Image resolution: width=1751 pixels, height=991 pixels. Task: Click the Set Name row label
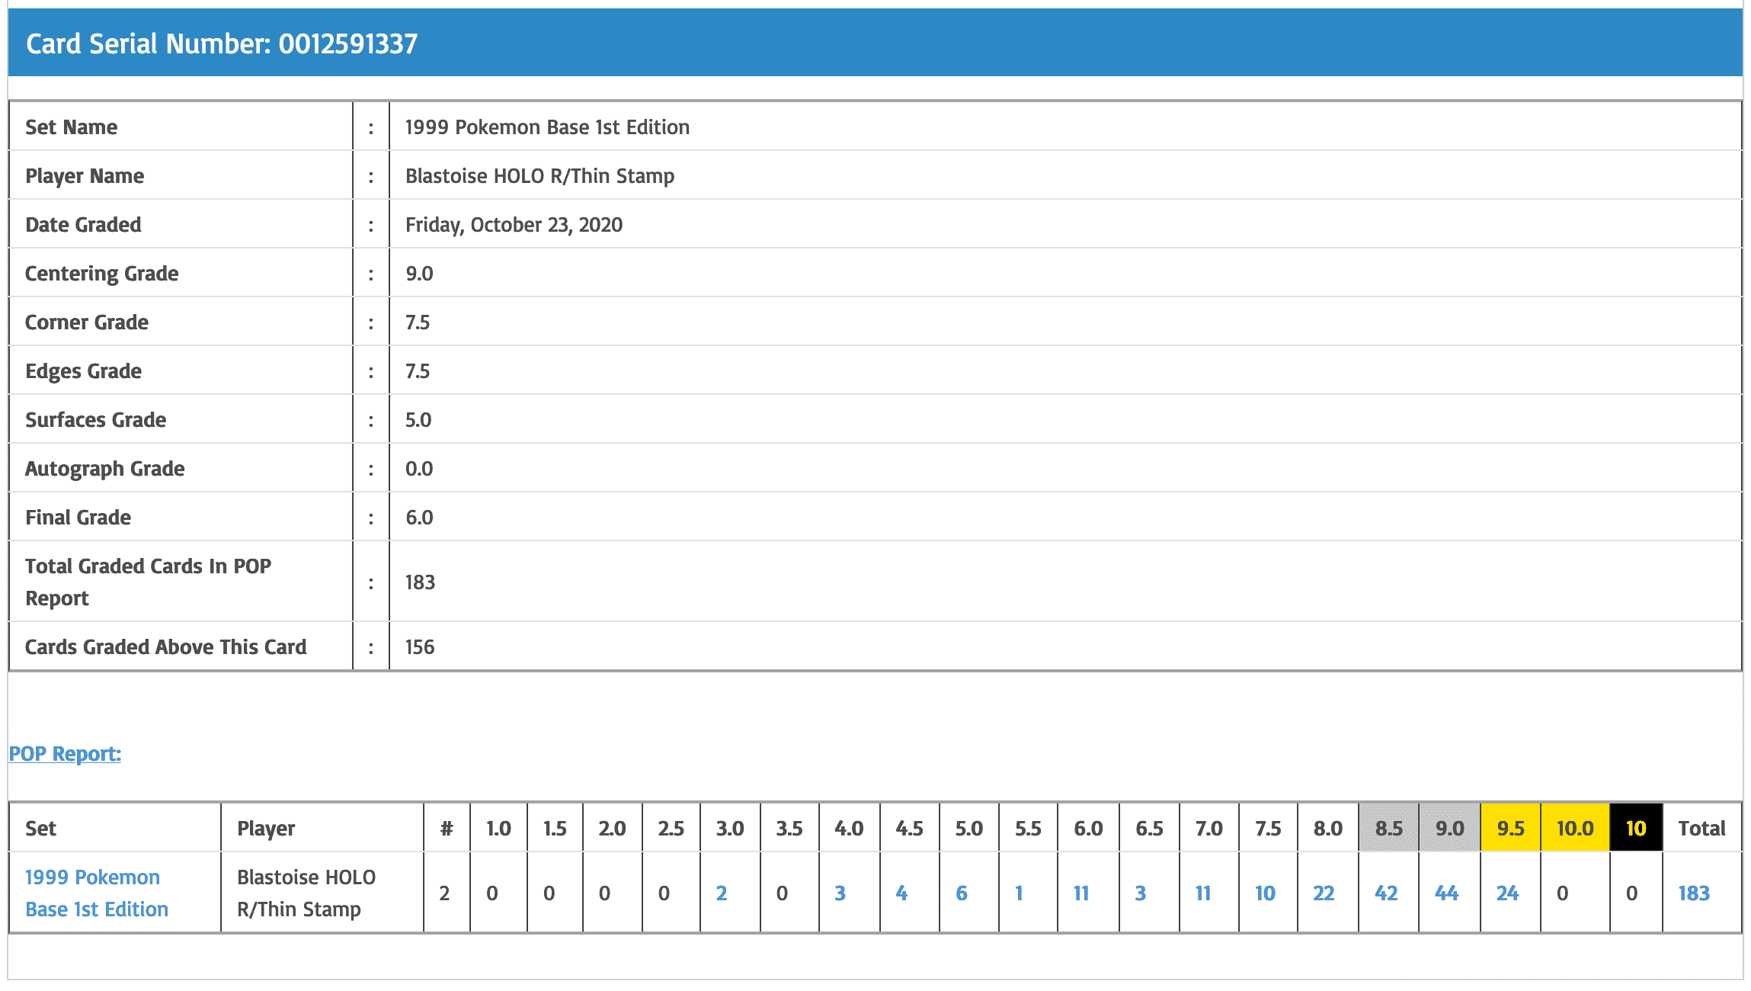click(71, 127)
